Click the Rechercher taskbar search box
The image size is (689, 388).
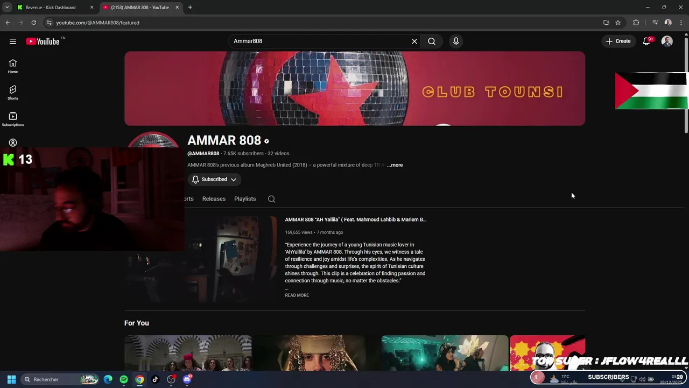click(60, 379)
